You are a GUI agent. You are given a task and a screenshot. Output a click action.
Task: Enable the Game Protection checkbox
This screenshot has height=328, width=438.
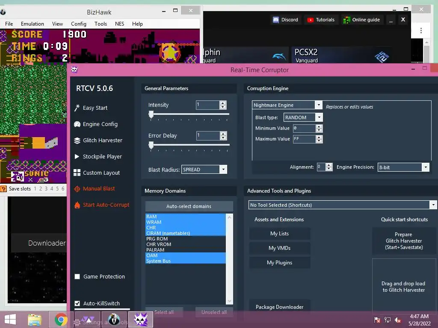(x=77, y=276)
